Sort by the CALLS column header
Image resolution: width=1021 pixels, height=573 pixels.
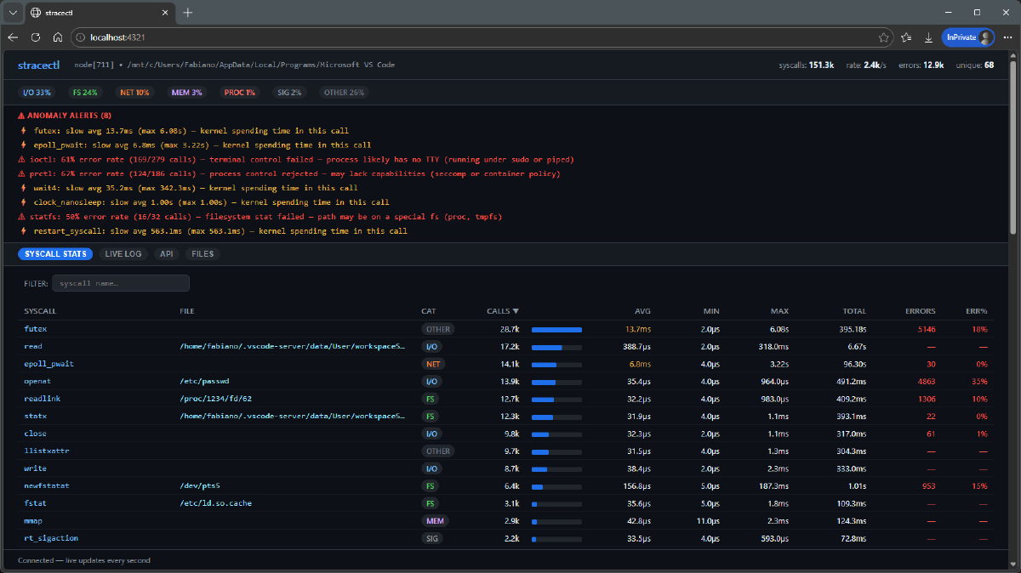tap(503, 311)
